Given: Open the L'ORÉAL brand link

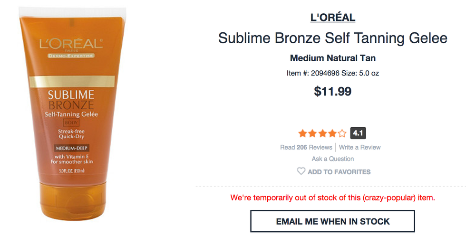Looking at the screenshot, I should pyautogui.click(x=333, y=18).
